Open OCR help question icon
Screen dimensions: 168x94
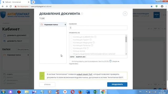tap(110, 61)
